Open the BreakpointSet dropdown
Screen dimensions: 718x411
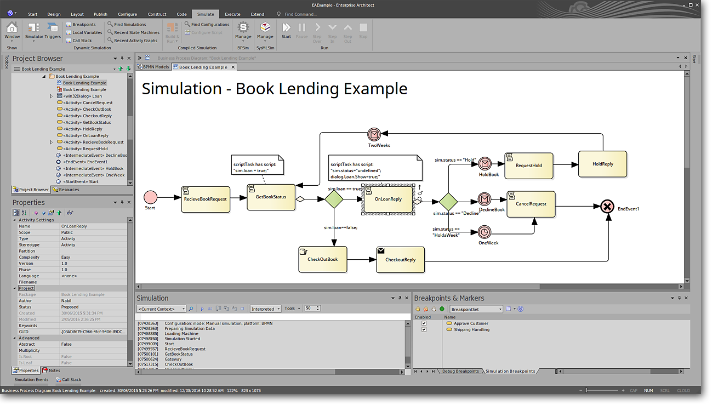(475, 309)
